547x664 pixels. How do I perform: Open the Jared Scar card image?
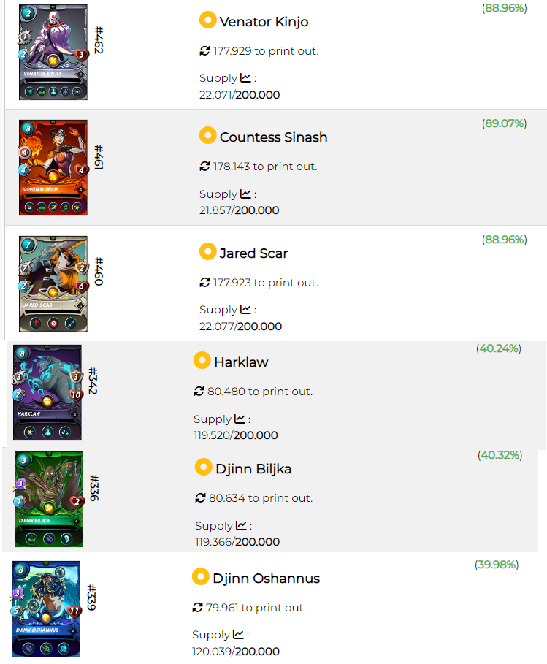pyautogui.click(x=53, y=283)
